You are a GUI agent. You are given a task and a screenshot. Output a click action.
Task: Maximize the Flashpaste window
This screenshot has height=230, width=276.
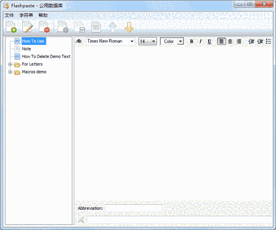(250, 4)
